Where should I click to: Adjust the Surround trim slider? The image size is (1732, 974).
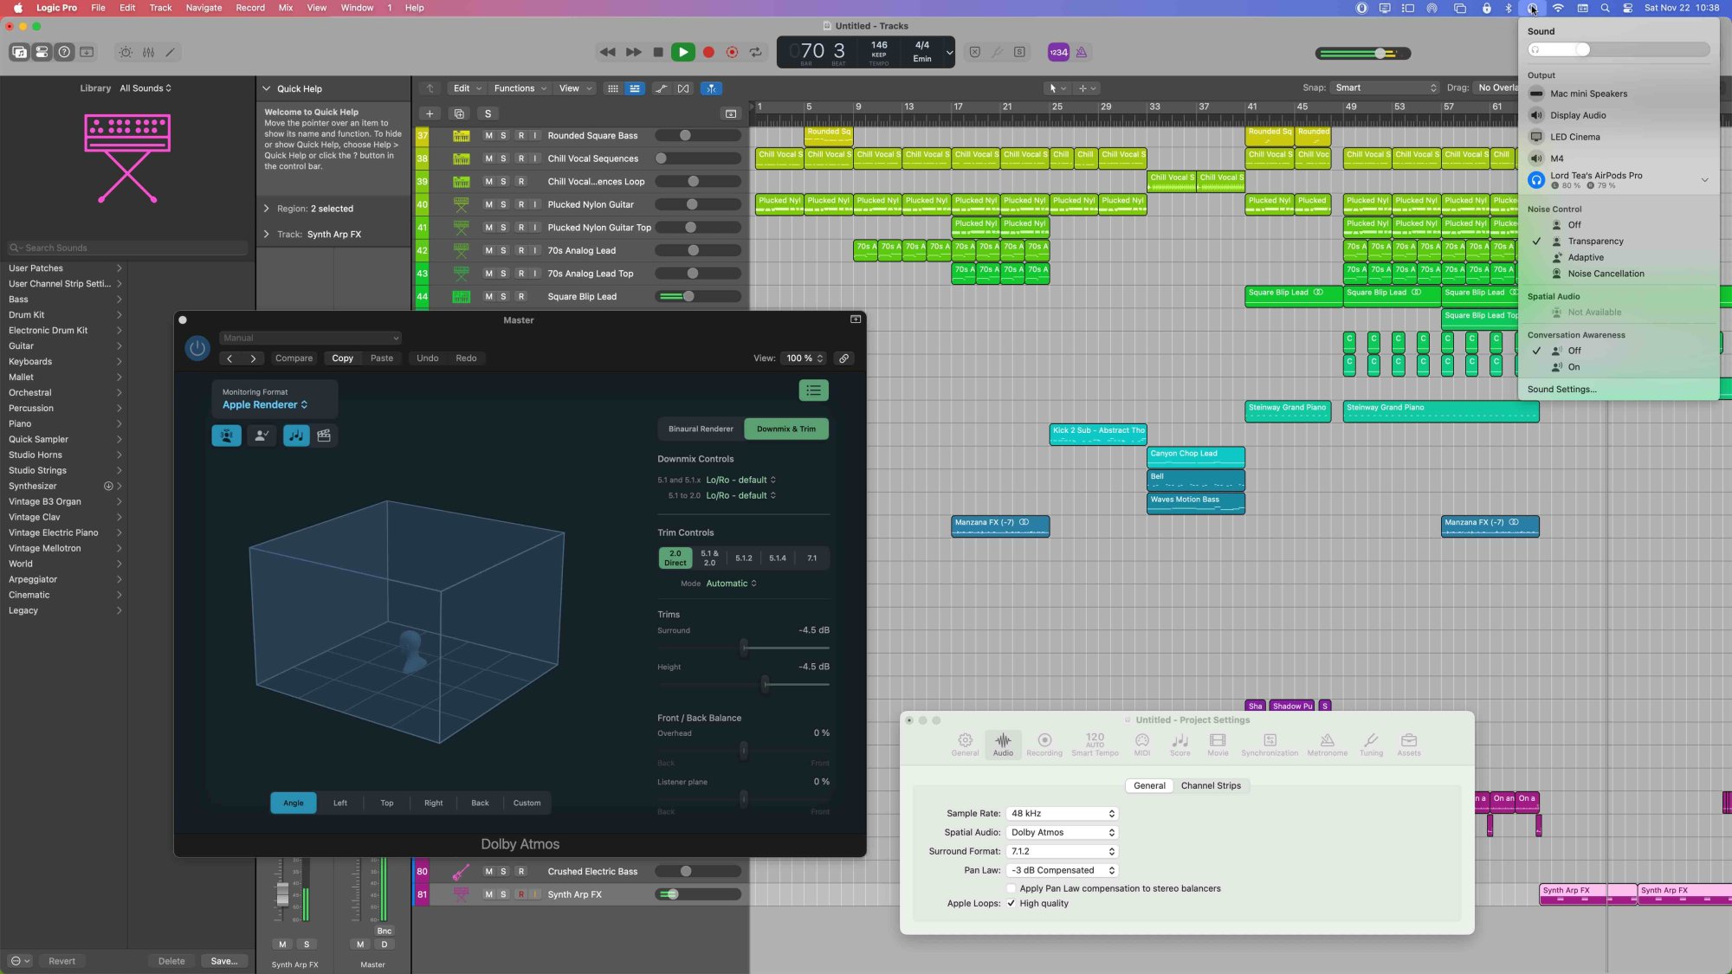(744, 648)
